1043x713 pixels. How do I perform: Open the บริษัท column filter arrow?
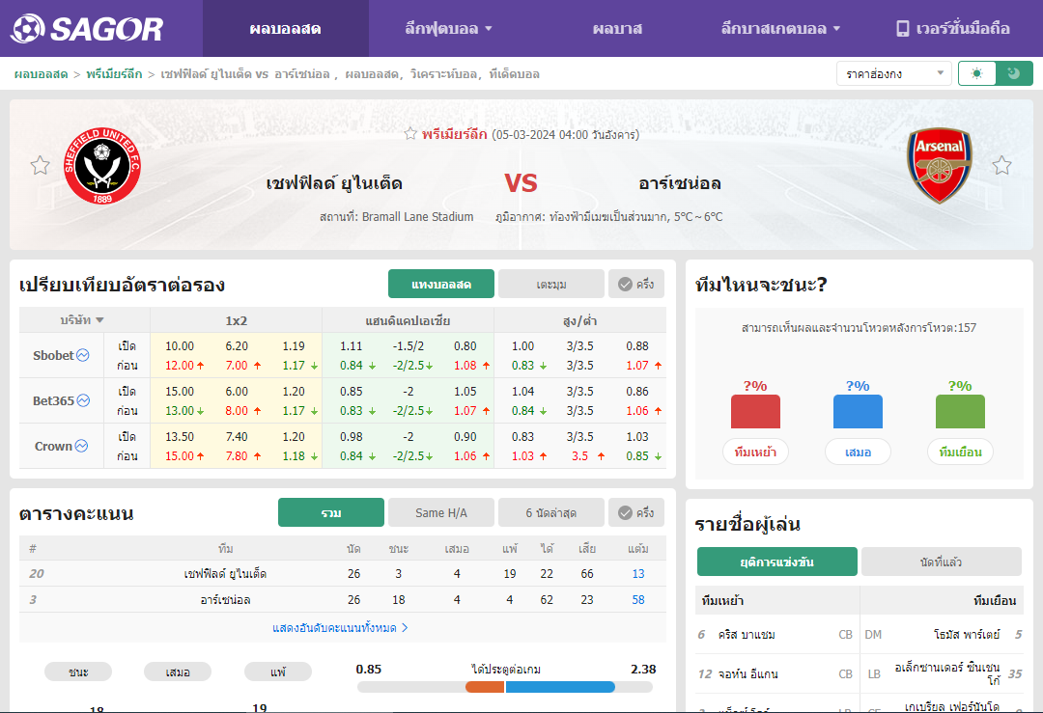99,320
